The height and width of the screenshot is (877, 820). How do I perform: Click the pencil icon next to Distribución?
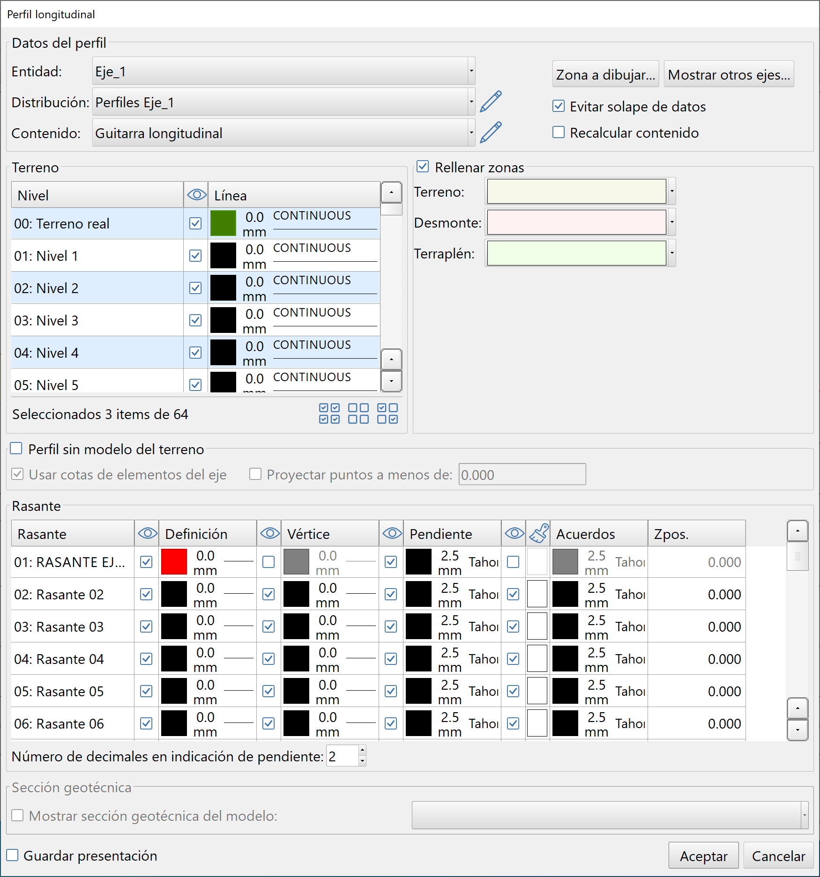pyautogui.click(x=491, y=102)
